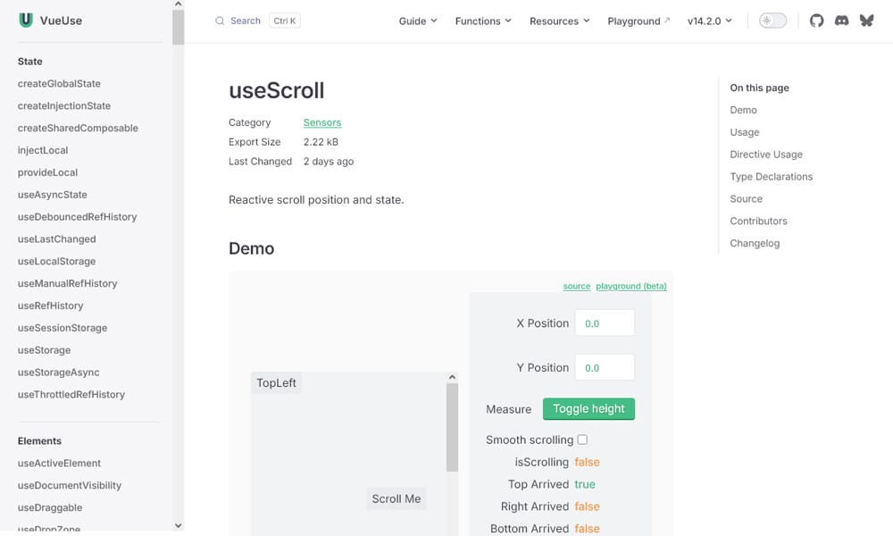Open the Guide dropdown menu
The height and width of the screenshot is (536, 893).
coord(417,20)
